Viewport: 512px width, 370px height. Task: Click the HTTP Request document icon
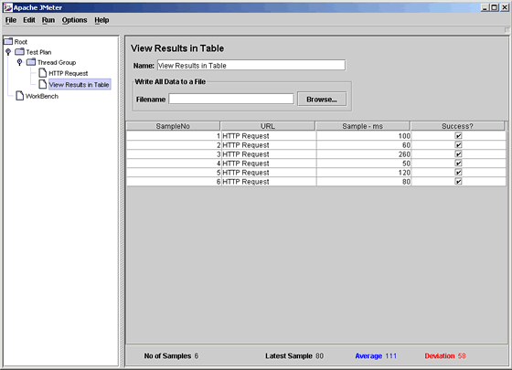(x=42, y=73)
